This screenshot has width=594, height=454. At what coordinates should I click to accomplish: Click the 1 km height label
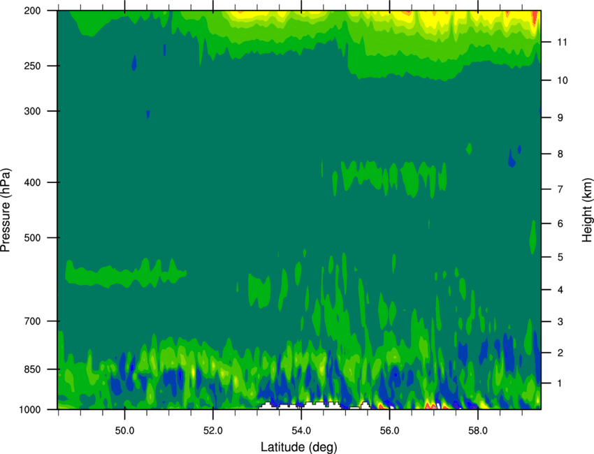point(560,383)
